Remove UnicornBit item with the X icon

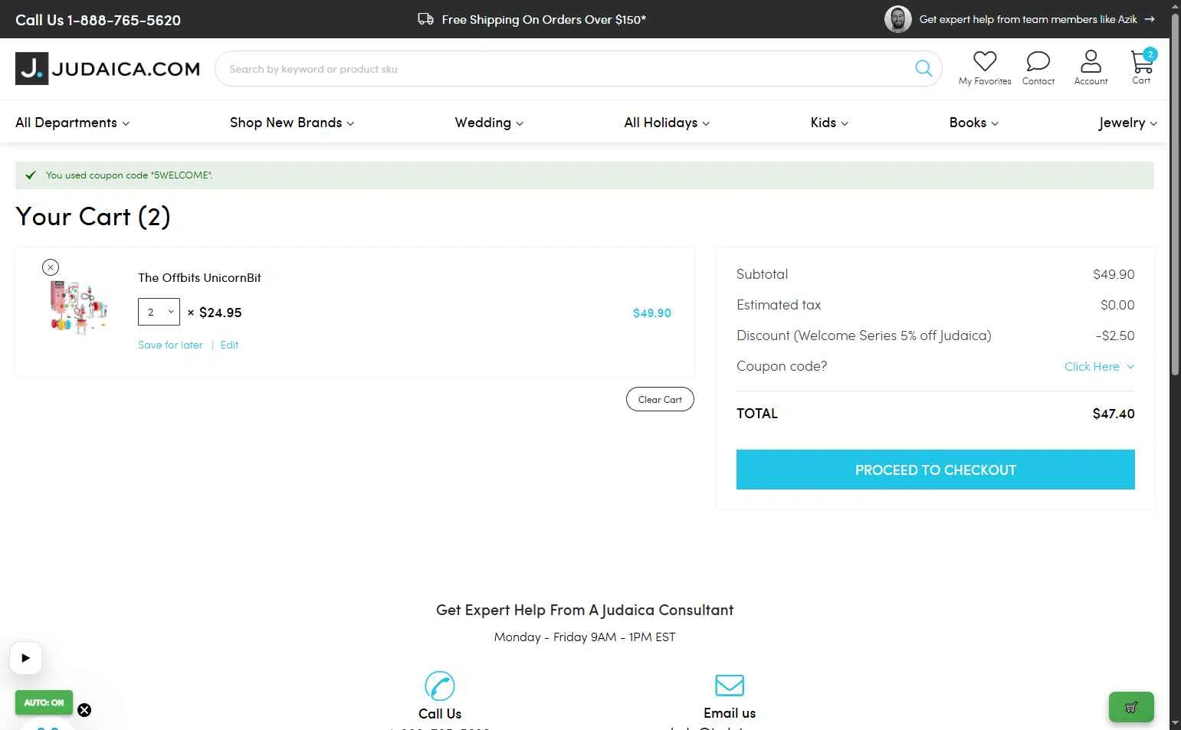point(51,267)
